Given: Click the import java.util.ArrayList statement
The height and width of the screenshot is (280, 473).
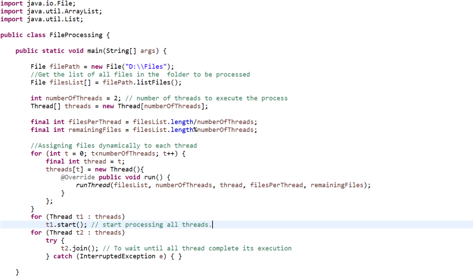Looking at the screenshot, I should pos(51,11).
